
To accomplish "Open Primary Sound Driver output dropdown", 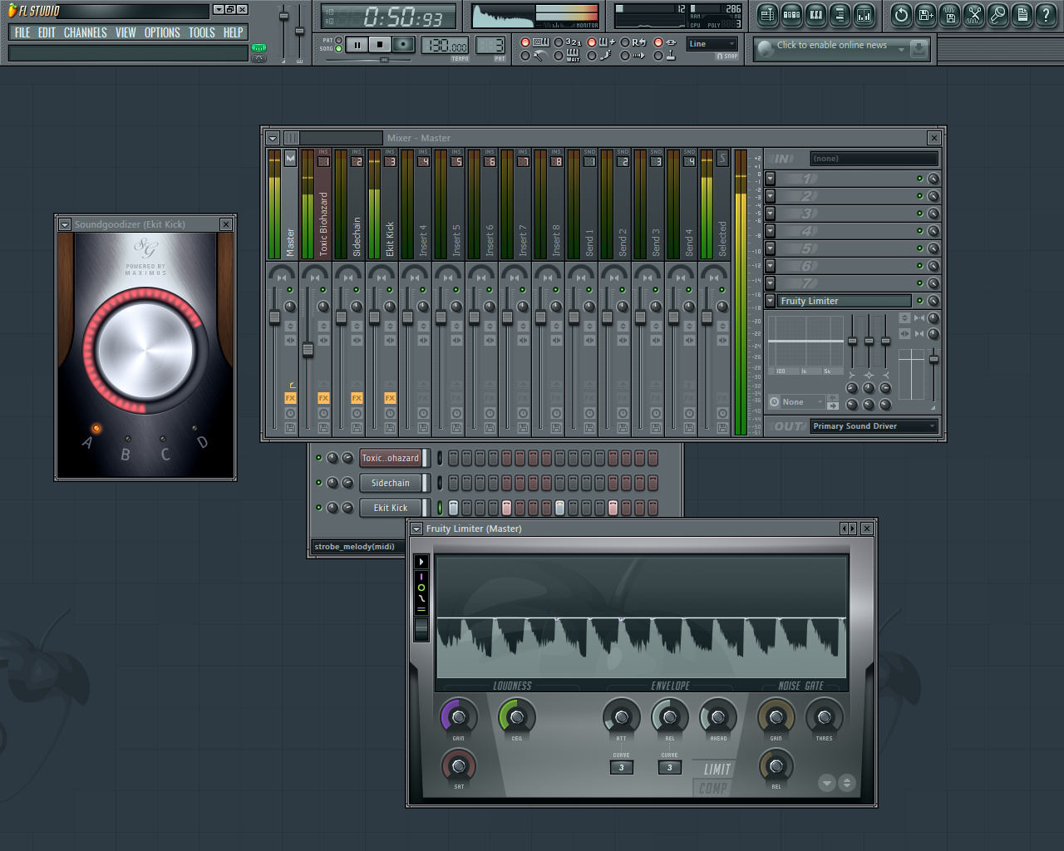I will (x=874, y=426).
